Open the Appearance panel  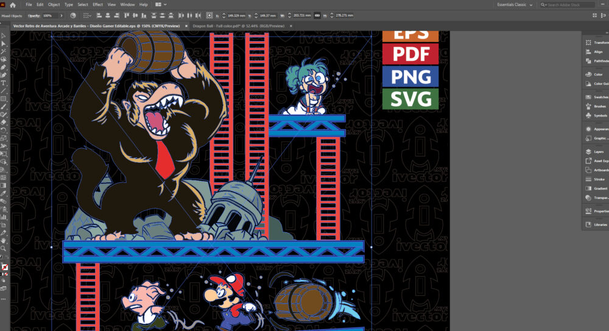pyautogui.click(x=597, y=129)
